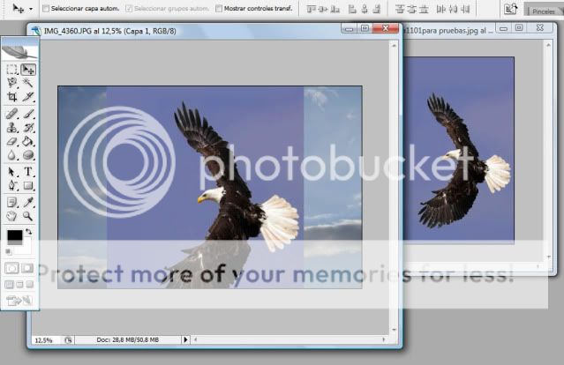This screenshot has width=564, height=365.
Task: Select the Paint Bucket tool
Action: pyautogui.click(x=28, y=141)
